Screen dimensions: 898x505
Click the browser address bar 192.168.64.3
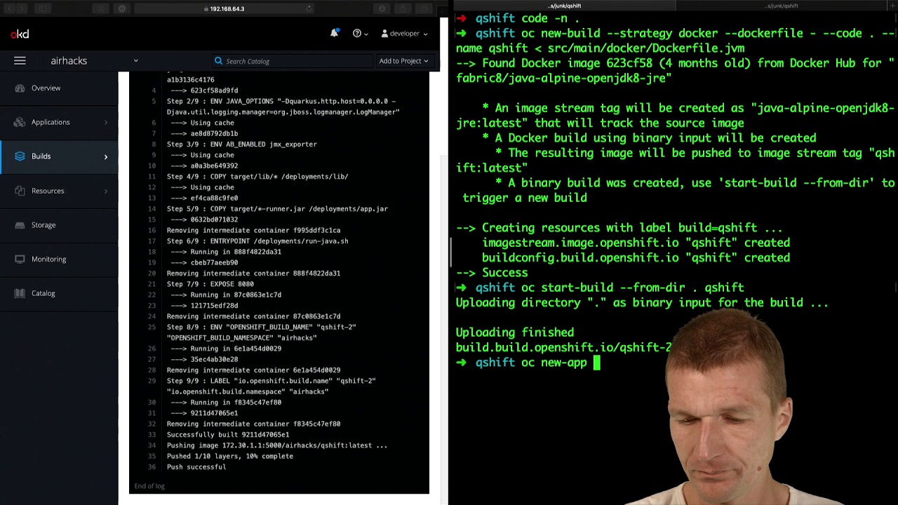pos(224,8)
